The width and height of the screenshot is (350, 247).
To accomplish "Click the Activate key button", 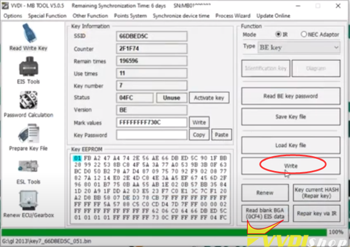I will point(209,98).
